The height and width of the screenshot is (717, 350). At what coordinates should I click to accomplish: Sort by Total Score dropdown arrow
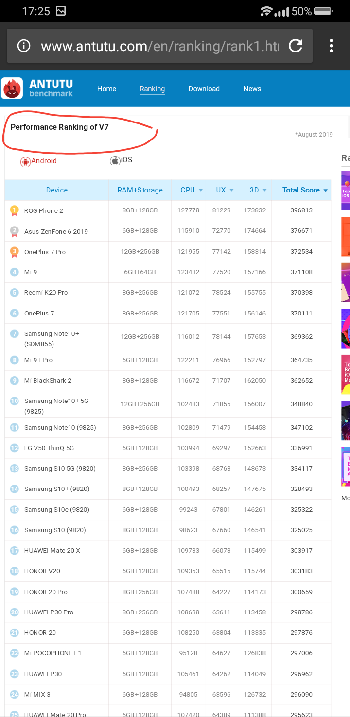click(326, 190)
